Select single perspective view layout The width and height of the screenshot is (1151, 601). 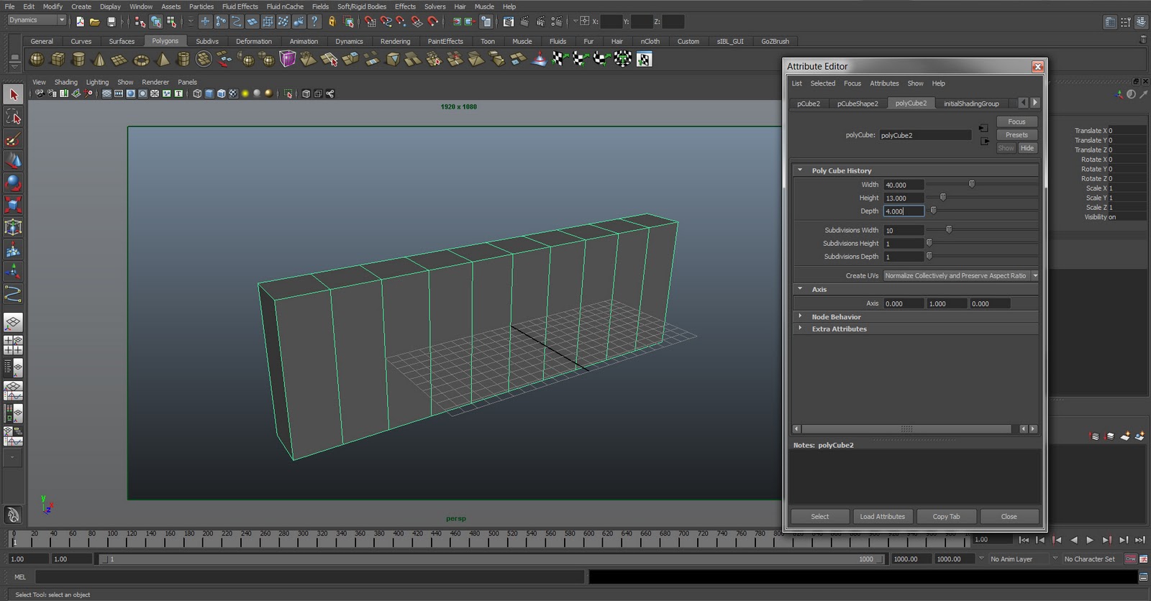(x=13, y=323)
